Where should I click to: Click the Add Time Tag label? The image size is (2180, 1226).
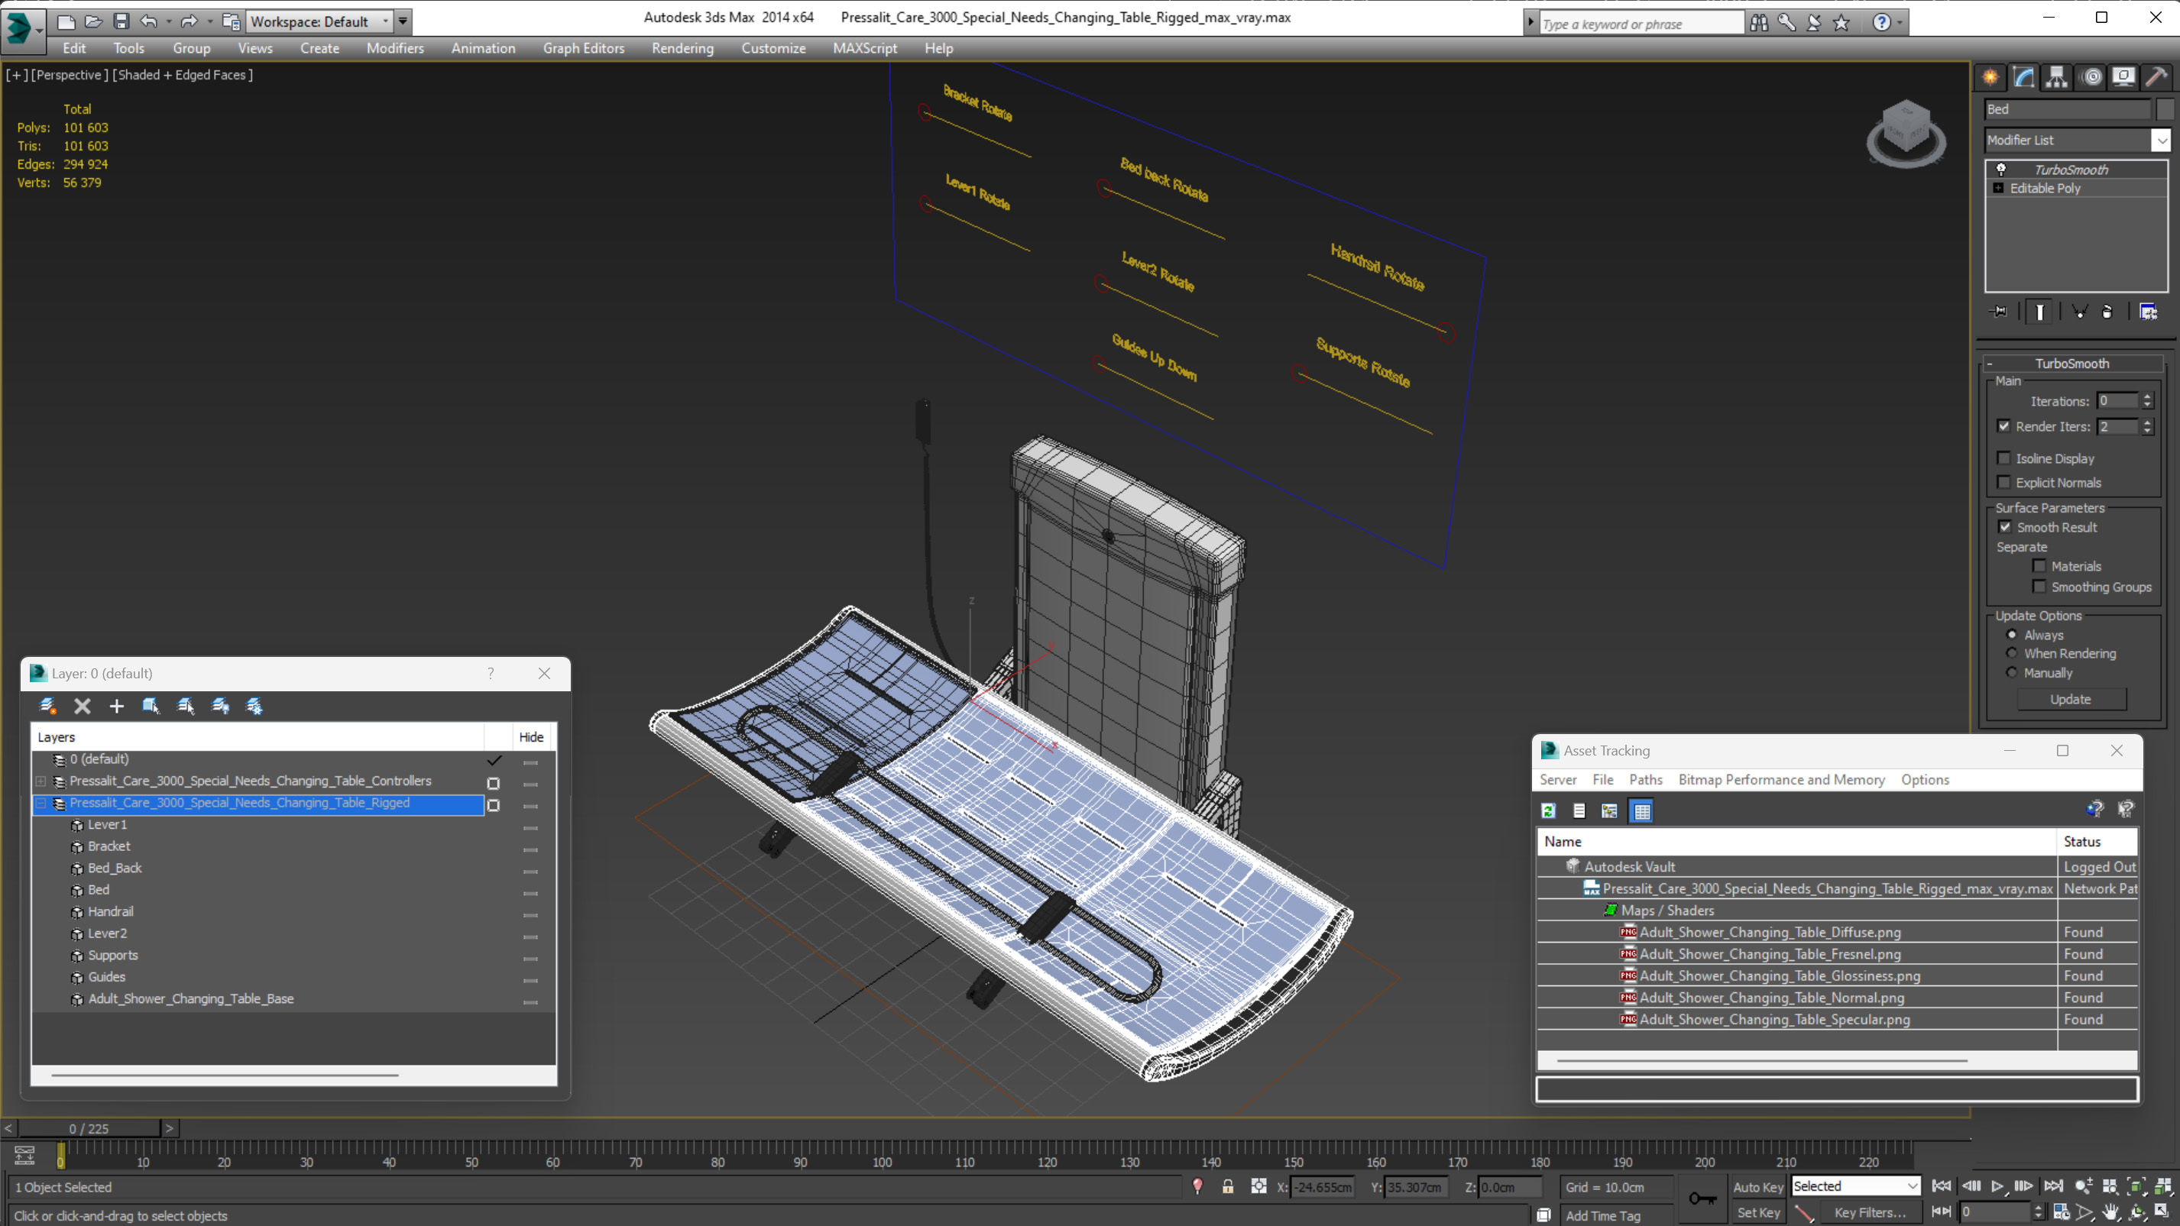[x=1602, y=1215]
